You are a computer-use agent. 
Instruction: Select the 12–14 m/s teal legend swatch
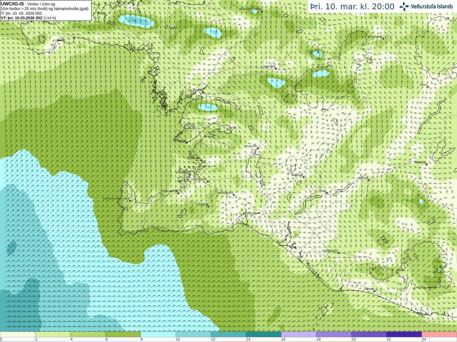coord(228,335)
